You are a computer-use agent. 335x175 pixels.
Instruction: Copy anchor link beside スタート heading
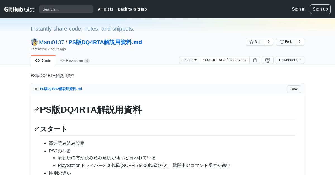point(37,129)
